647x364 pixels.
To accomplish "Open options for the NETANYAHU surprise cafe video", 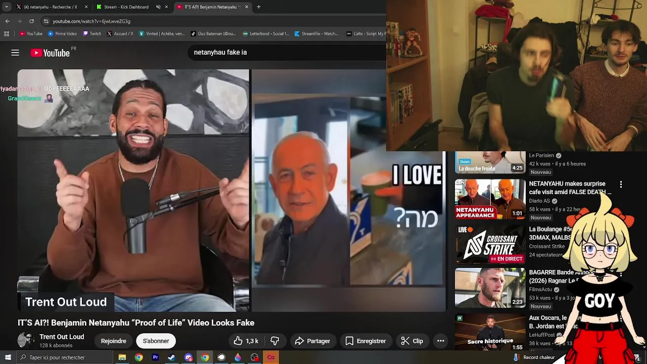I will coord(621,185).
